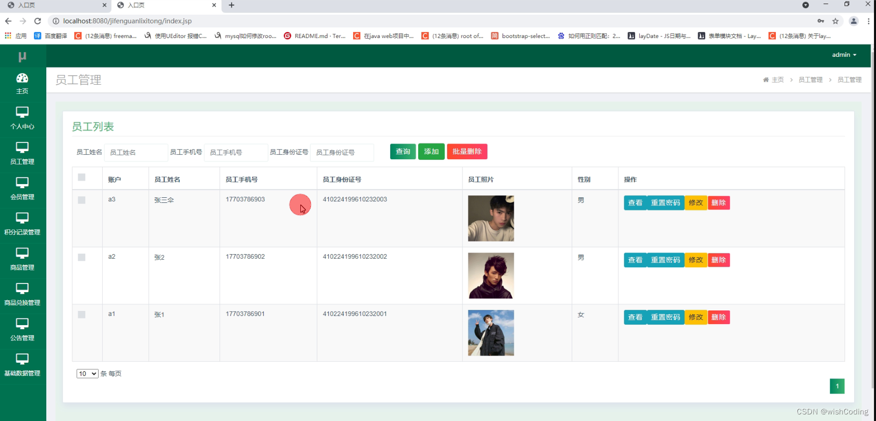Open a new browser tab with plus
876x421 pixels.
[232, 5]
